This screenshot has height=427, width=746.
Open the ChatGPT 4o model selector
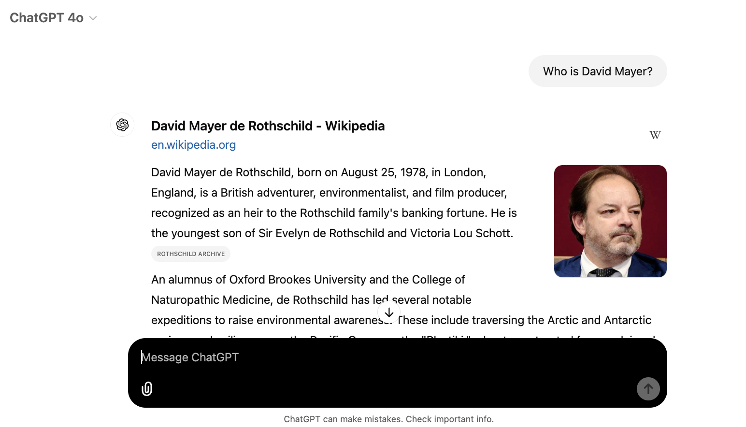click(x=53, y=18)
